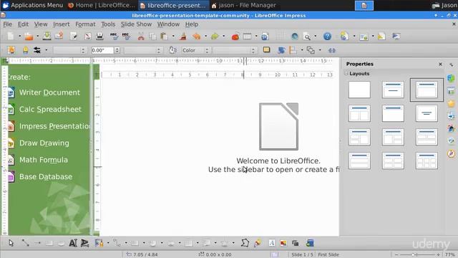Open the Gallery star icon in sidebar
Screen dimensions: 458x258
tap(451, 103)
